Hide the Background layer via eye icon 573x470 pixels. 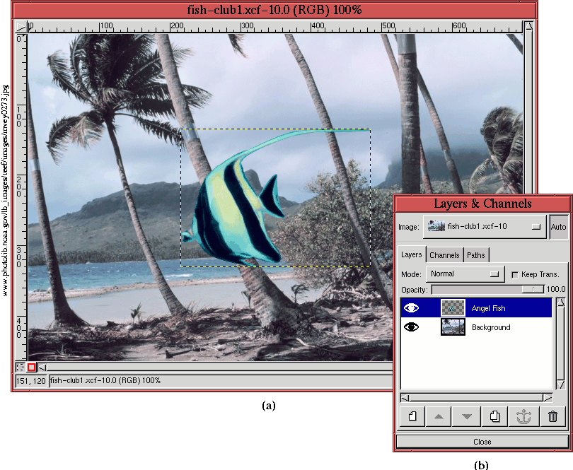(x=411, y=327)
